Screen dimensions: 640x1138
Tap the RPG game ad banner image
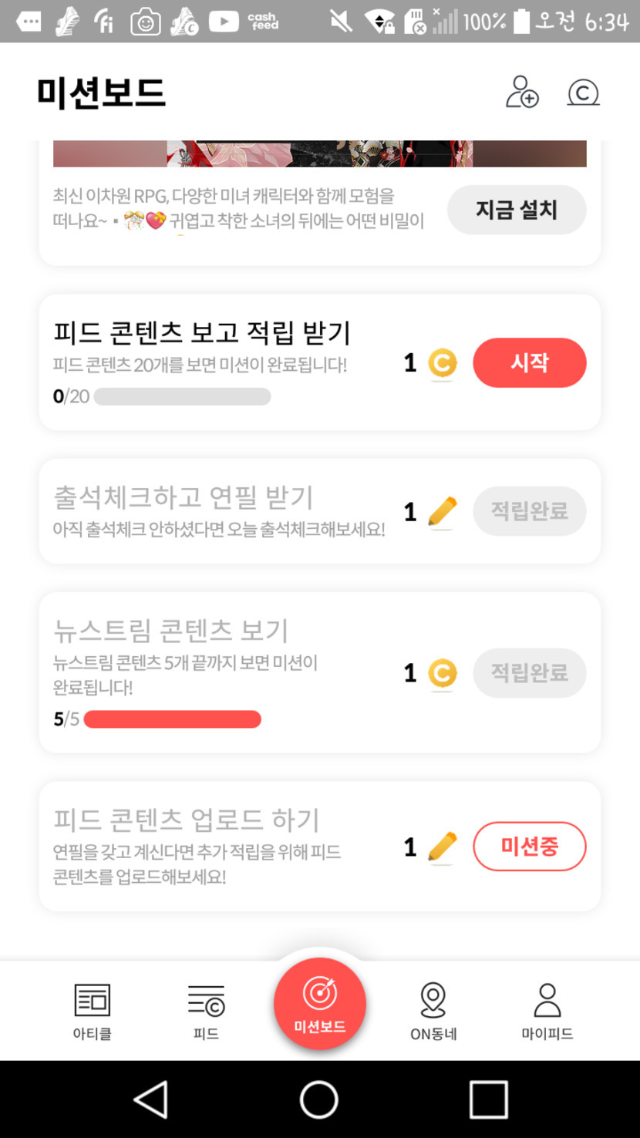tap(319, 153)
